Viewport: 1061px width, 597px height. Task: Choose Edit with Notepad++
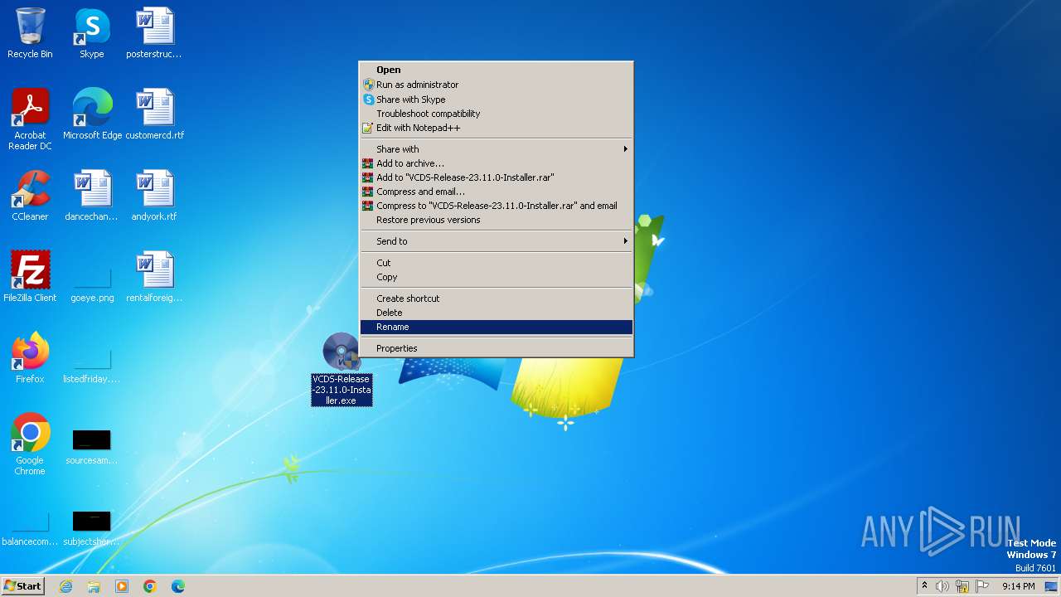pos(497,128)
